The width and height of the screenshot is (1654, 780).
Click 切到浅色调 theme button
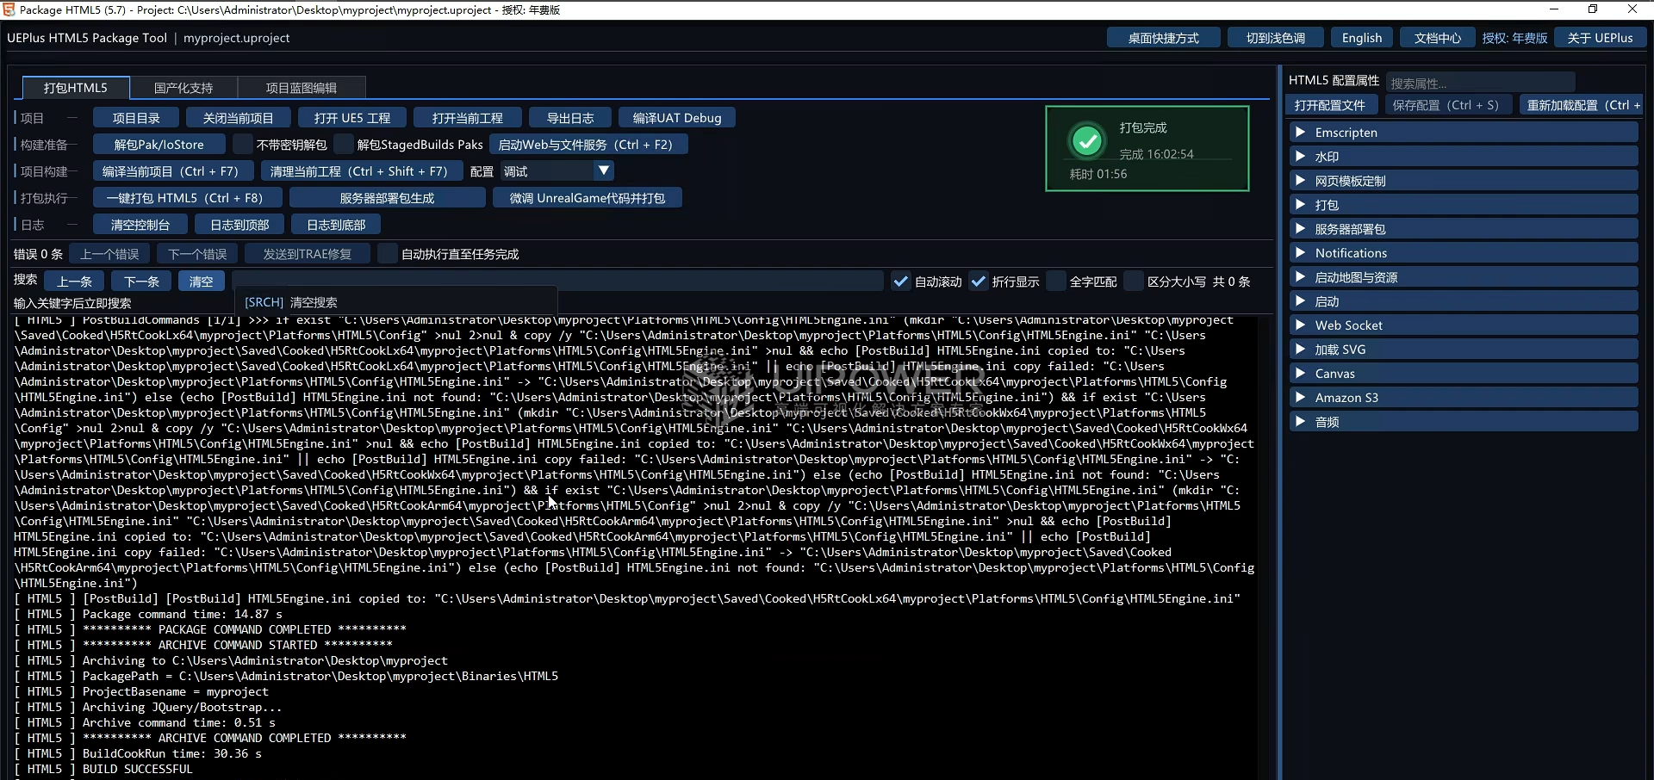click(1276, 38)
